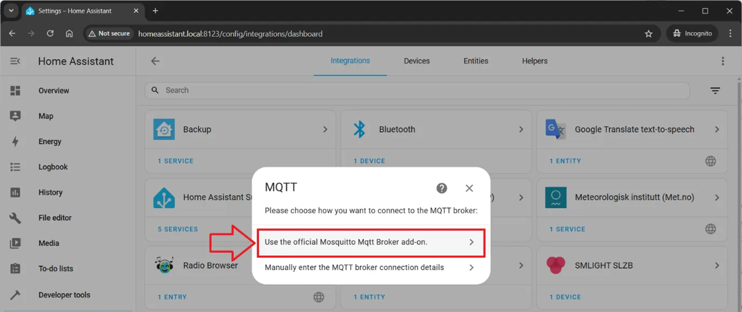Switch to the Devices tab
Screen dimensions: 742x312
[417, 61]
